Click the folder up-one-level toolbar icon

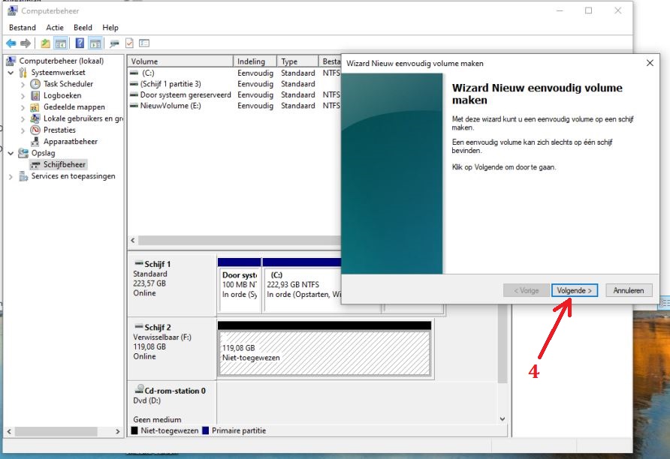(x=46, y=43)
